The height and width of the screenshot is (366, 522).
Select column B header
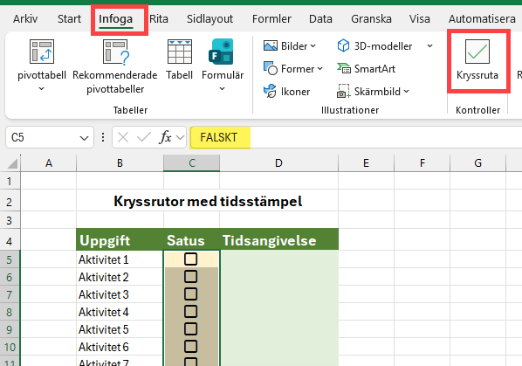(x=120, y=163)
